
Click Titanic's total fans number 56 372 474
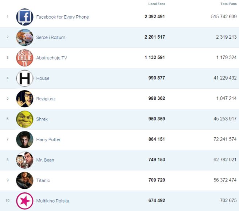224,180
